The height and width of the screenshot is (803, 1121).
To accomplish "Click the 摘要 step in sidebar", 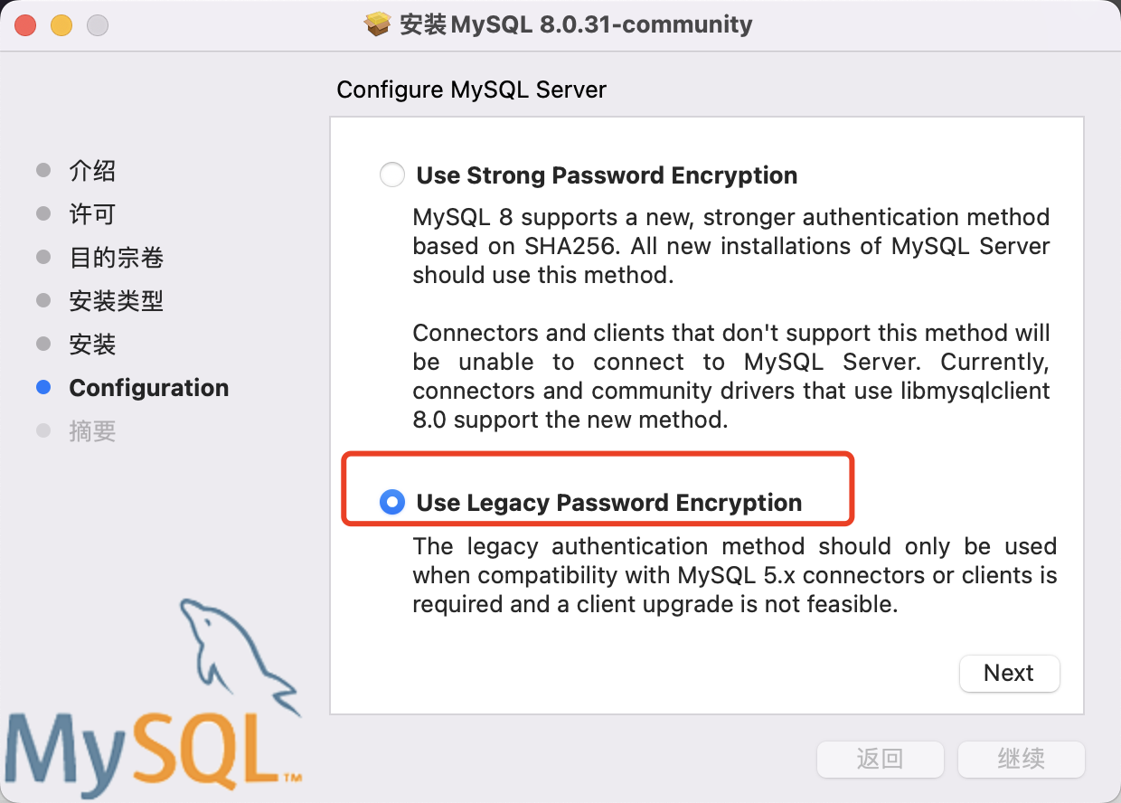I will click(x=92, y=431).
